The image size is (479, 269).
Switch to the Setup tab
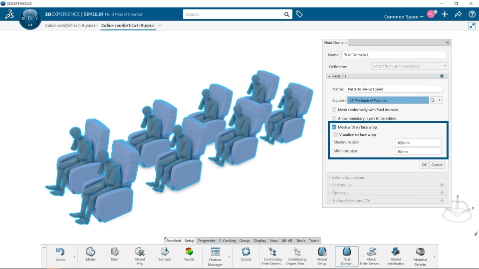[x=190, y=241]
